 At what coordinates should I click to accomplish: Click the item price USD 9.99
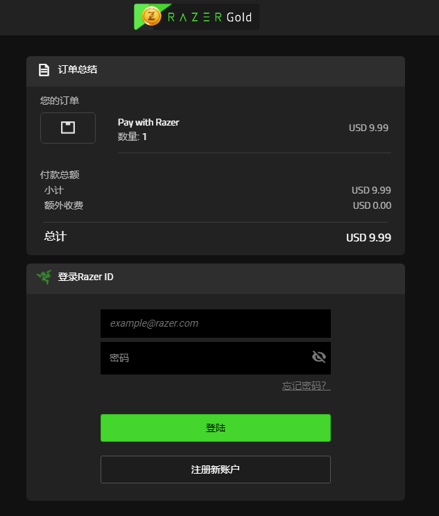[x=368, y=128]
